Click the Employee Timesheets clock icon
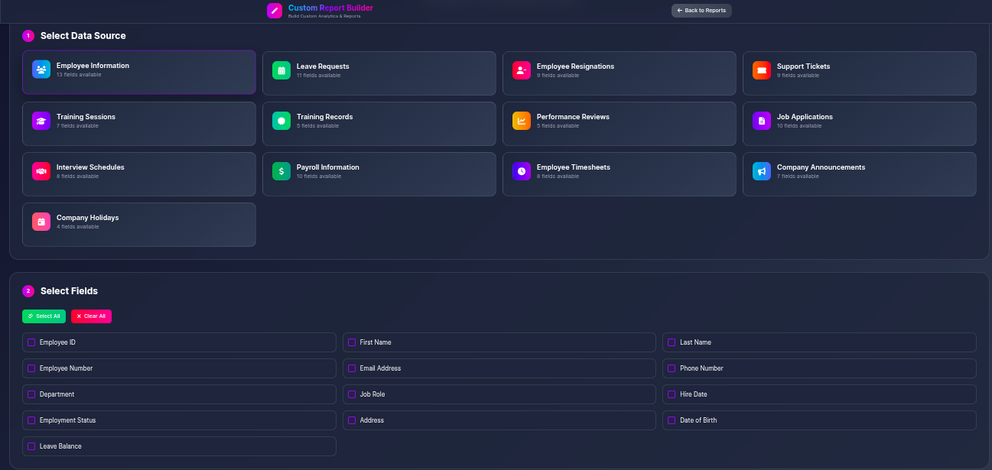992x470 pixels. coord(522,171)
